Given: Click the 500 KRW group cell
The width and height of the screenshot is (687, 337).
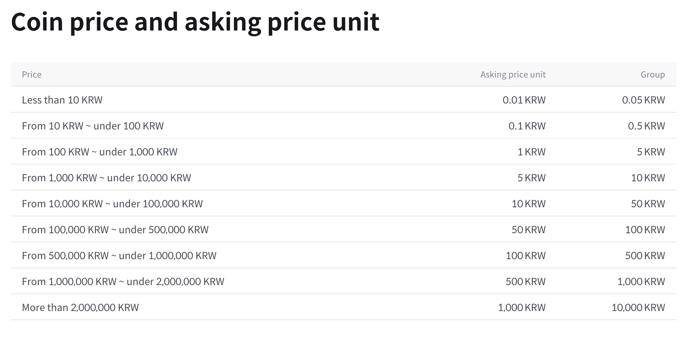Looking at the screenshot, I should point(645,256).
